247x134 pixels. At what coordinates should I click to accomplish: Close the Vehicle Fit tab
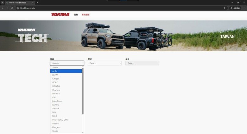click(33, 3)
